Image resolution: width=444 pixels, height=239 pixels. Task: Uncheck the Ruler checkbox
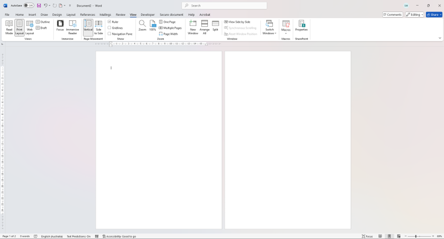tap(110, 22)
